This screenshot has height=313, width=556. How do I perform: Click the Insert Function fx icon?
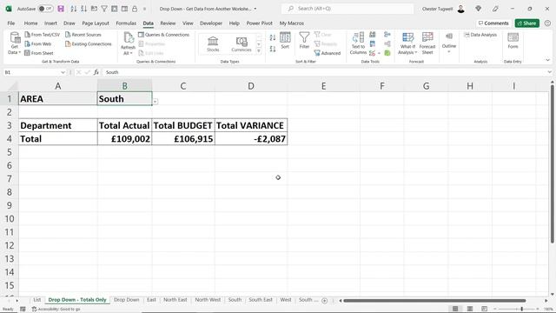click(x=96, y=72)
